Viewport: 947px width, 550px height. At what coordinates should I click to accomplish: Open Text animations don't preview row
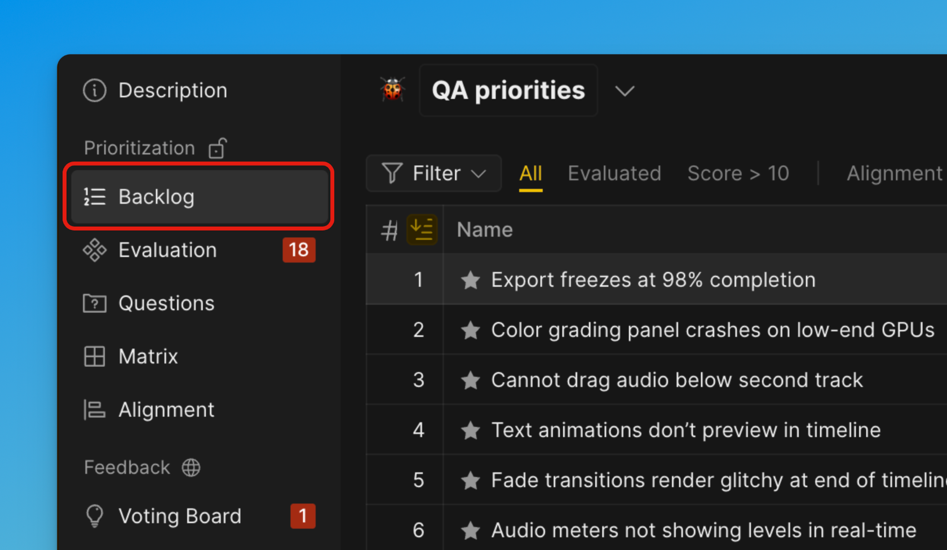tap(685, 430)
